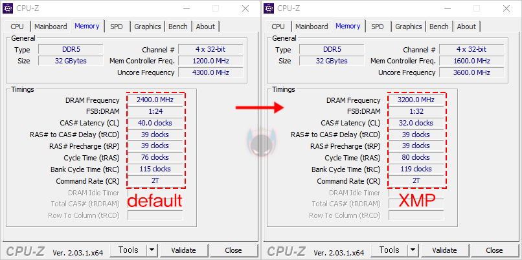Click the 1600.0 MHz Mem Controller Freq. value
The height and width of the screenshot is (260, 522).
click(471, 61)
